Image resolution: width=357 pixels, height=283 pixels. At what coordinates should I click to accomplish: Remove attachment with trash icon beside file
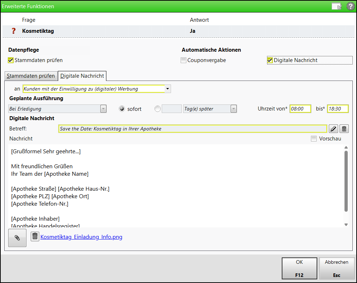pos(35,236)
